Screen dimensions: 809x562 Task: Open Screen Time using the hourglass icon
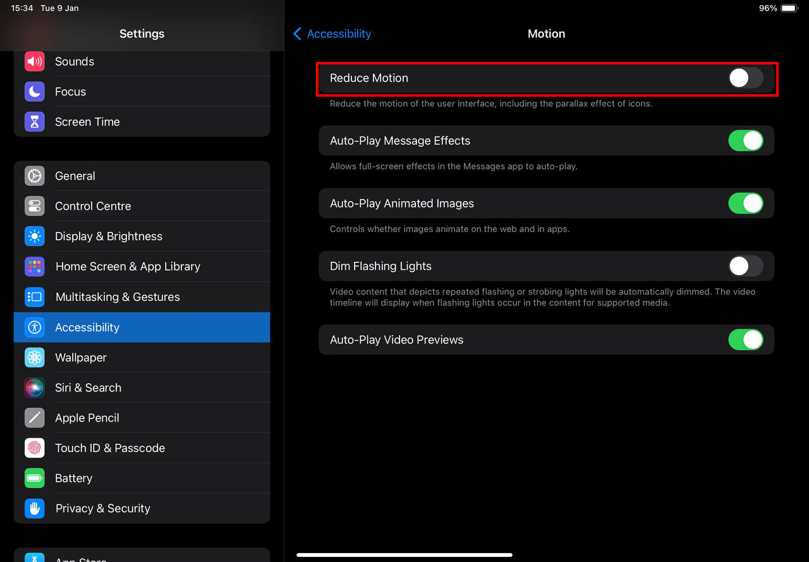point(34,121)
